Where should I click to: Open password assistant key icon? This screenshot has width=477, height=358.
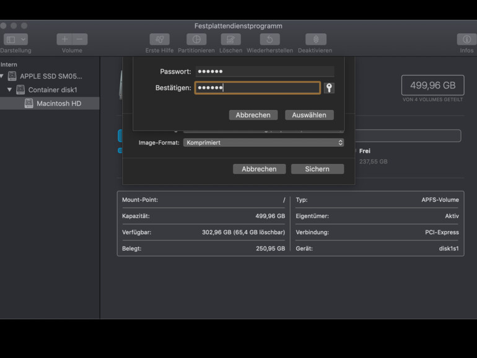(329, 88)
